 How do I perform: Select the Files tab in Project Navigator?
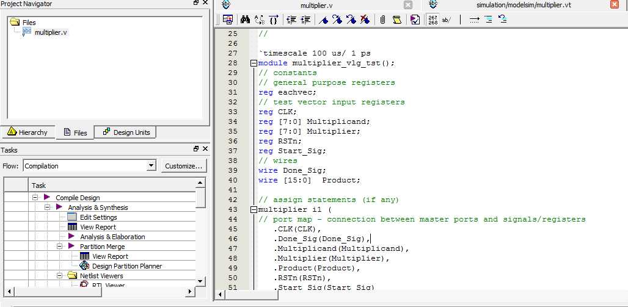tap(75, 132)
